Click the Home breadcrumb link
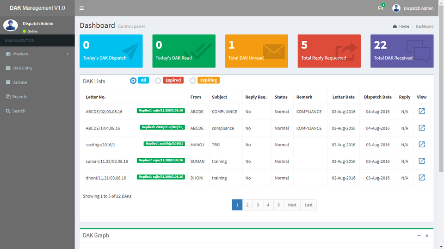The image size is (444, 249). [404, 26]
